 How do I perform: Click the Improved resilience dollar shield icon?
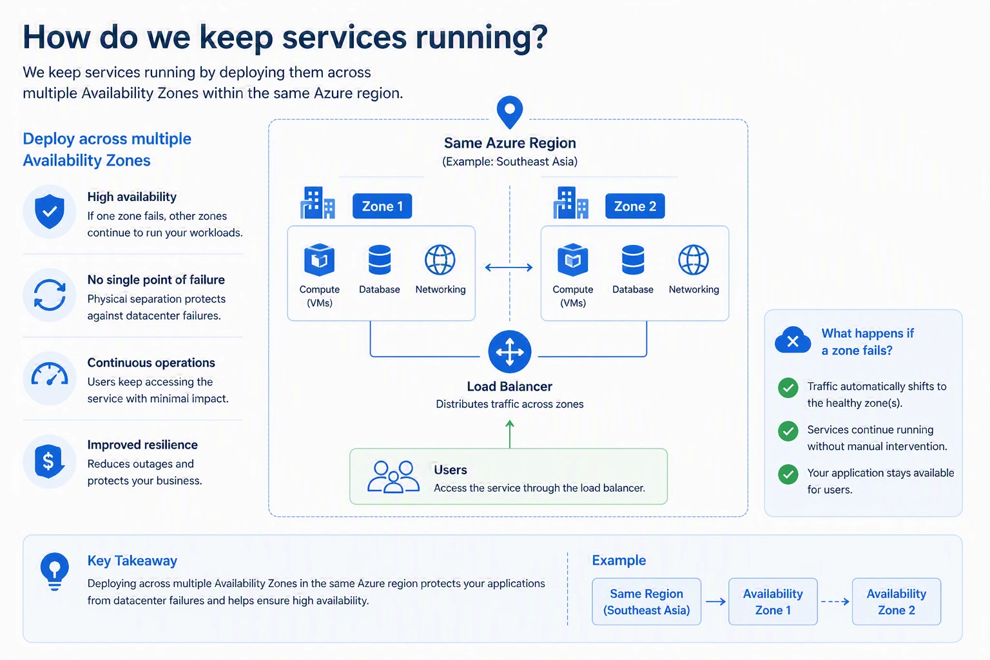(50, 461)
